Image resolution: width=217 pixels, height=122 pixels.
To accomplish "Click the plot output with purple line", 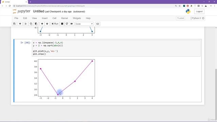I will tap(64, 79).
